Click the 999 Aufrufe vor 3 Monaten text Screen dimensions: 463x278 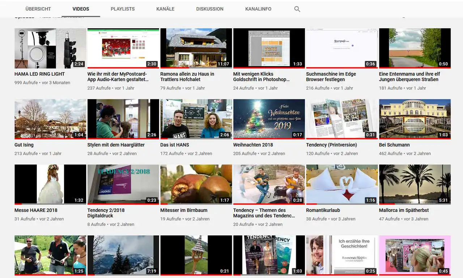pyautogui.click(x=42, y=82)
